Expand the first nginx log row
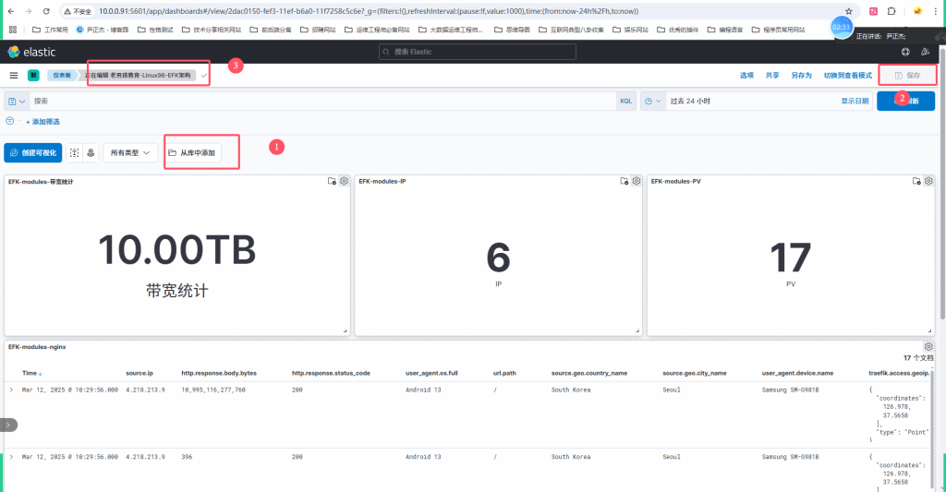 (x=12, y=390)
